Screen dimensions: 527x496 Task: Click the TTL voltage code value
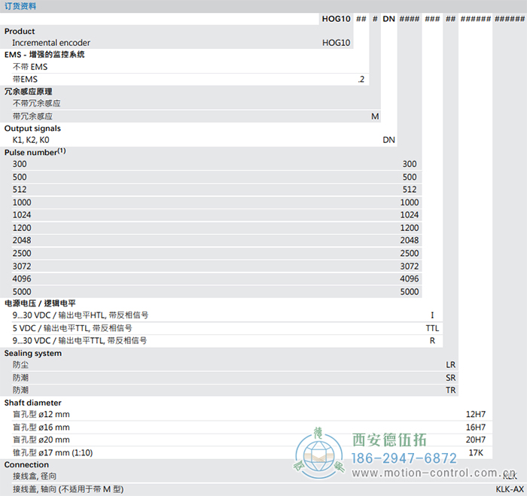point(432,328)
